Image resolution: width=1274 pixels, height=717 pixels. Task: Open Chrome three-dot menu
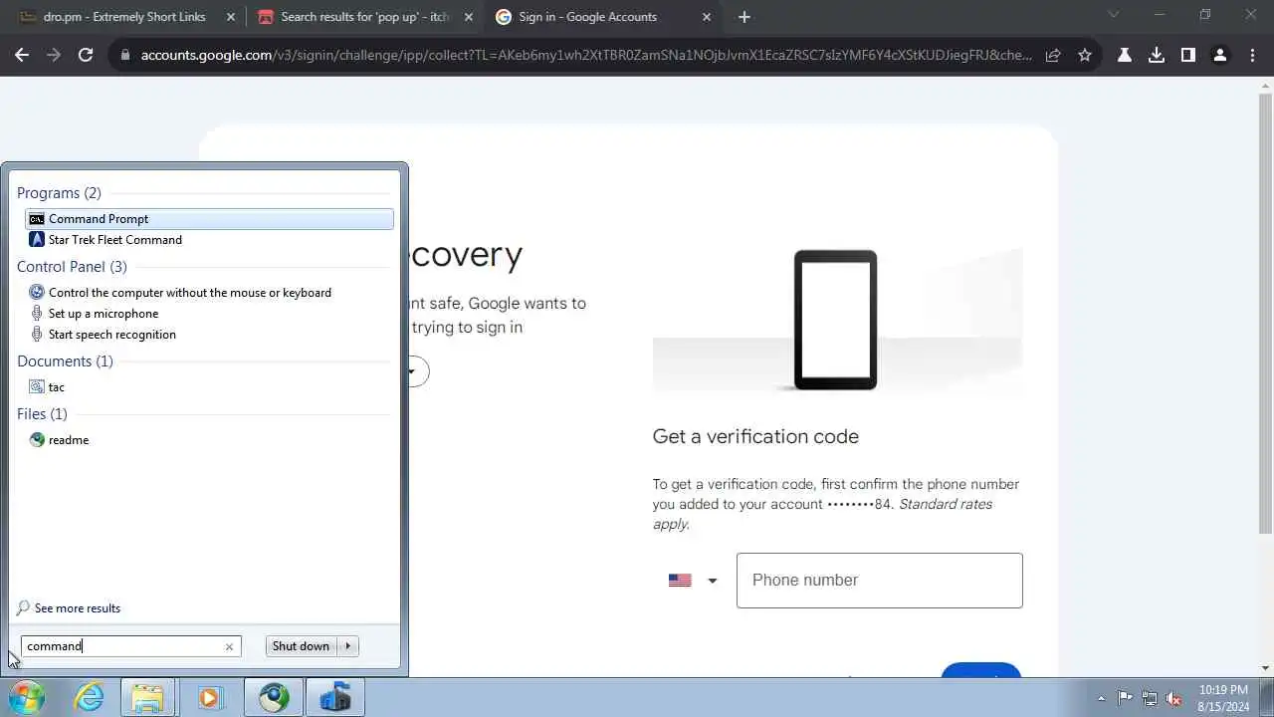point(1252,56)
